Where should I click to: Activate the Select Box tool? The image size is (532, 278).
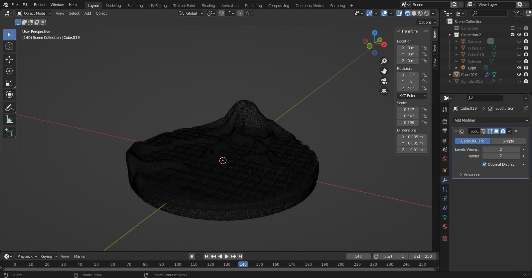[9, 35]
